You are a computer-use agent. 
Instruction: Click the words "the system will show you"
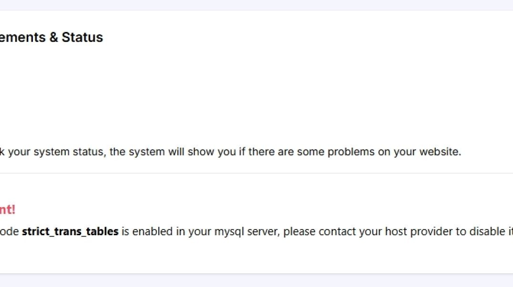tap(170, 152)
